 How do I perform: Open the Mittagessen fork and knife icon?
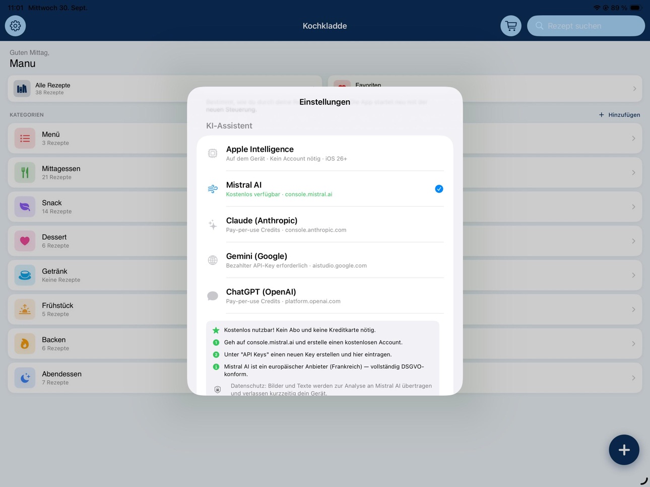click(x=25, y=173)
